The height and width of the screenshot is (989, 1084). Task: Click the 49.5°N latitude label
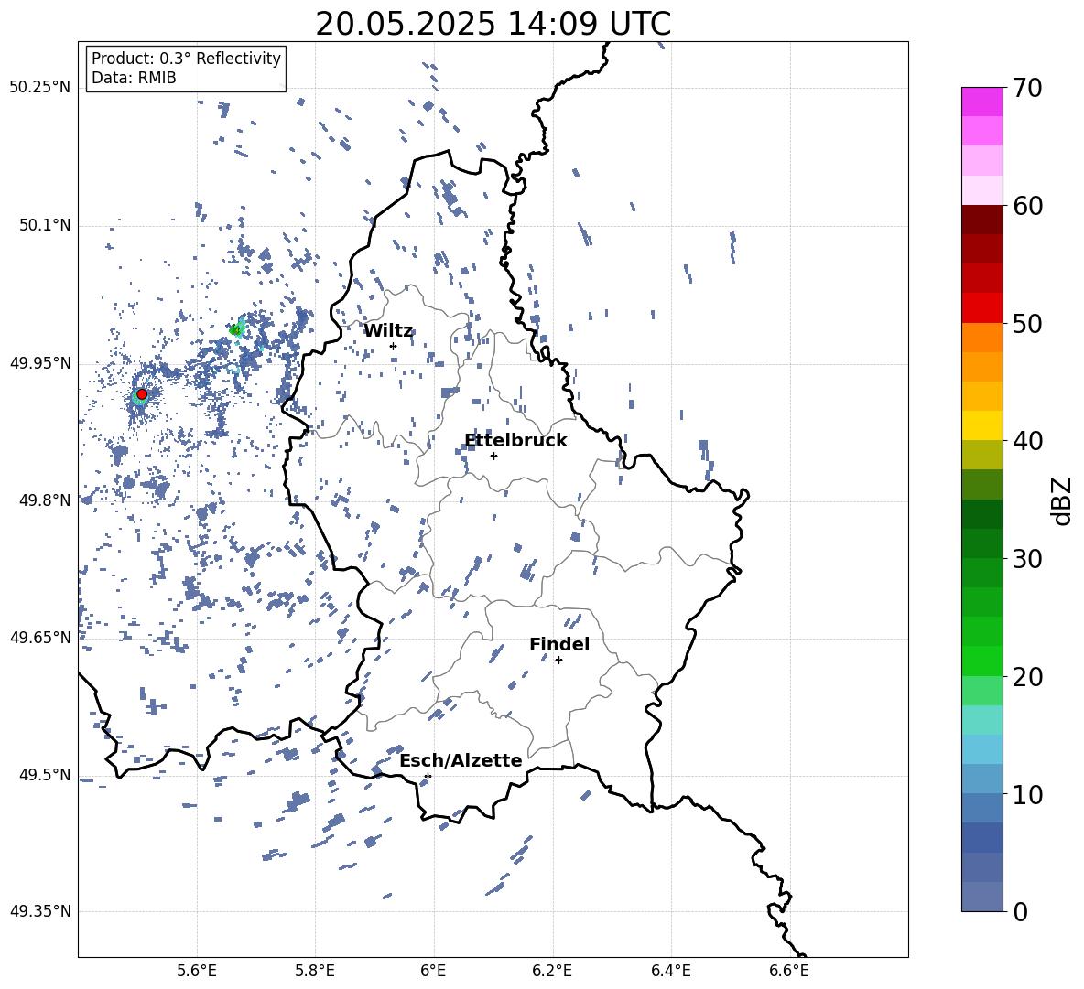[44, 774]
